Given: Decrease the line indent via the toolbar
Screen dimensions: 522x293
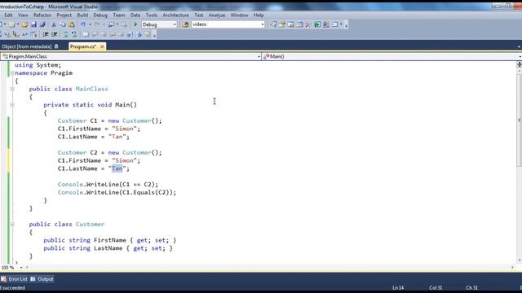Looking at the screenshot, I should click(x=46, y=34).
